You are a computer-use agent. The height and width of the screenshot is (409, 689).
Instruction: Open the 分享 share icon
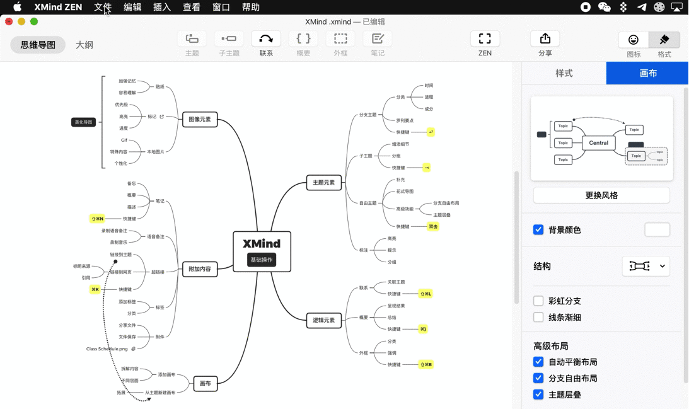pyautogui.click(x=545, y=38)
